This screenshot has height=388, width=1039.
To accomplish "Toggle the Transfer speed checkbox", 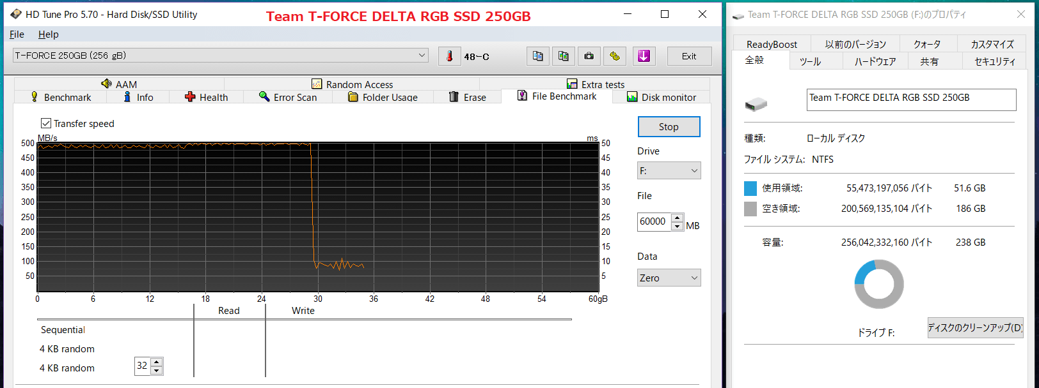I will tap(46, 123).
